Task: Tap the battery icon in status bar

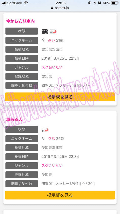Action: (x=115, y=3)
